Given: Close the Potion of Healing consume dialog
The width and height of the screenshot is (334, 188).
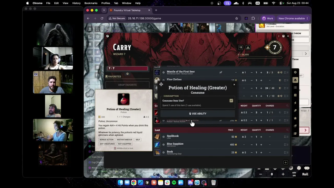Looking at the screenshot, I should click(234, 84).
